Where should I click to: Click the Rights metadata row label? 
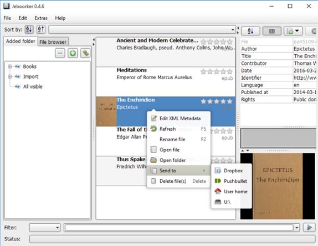[x=248, y=100]
